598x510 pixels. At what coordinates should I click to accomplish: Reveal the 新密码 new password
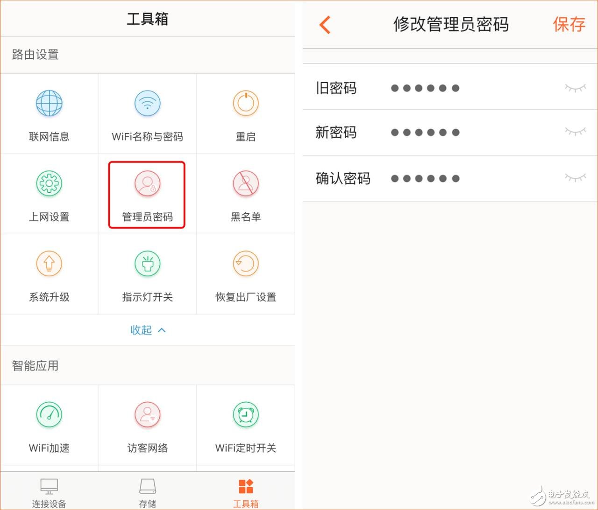point(576,132)
